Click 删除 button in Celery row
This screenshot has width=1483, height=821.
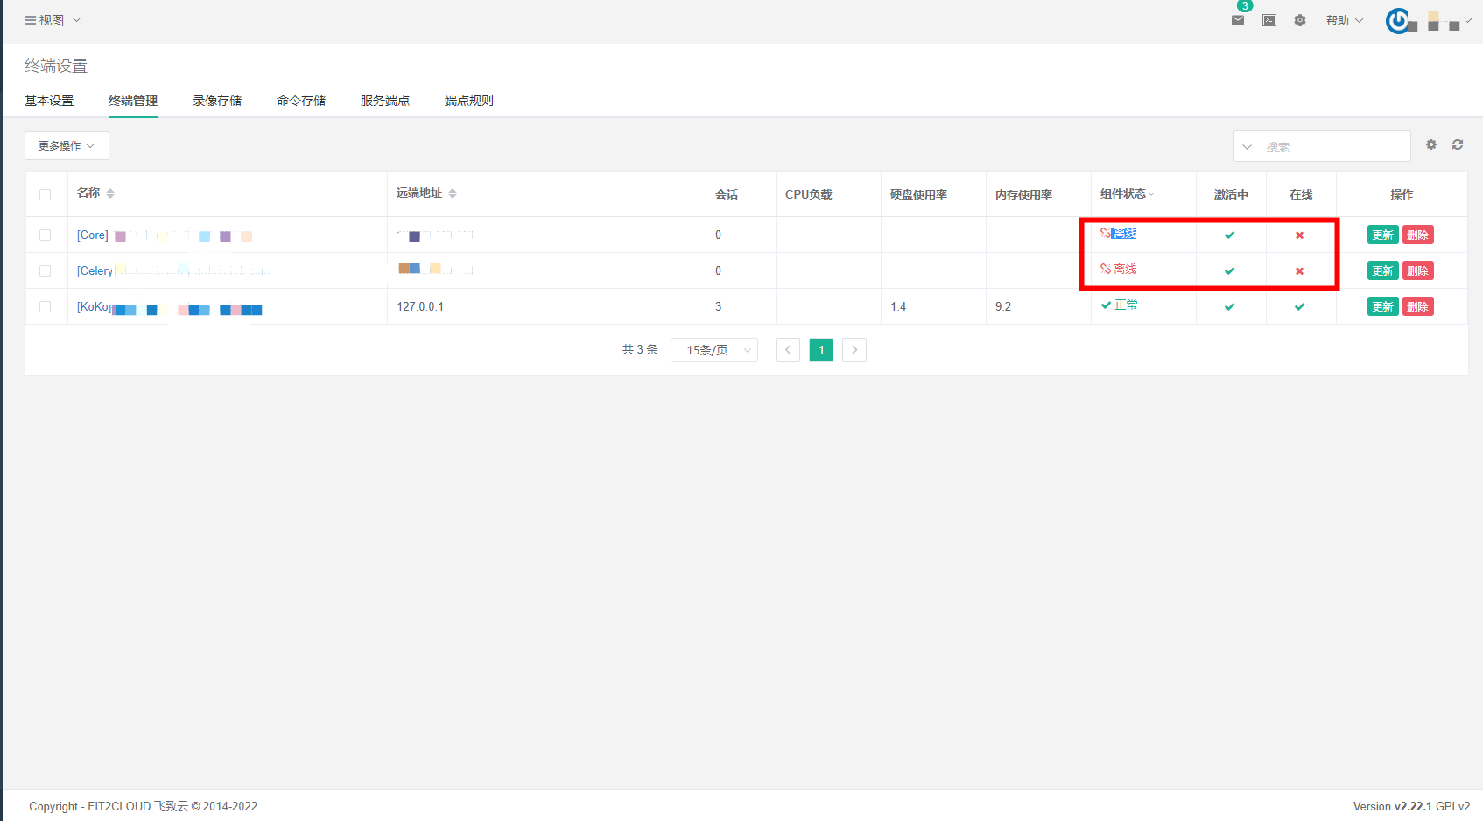click(1418, 270)
